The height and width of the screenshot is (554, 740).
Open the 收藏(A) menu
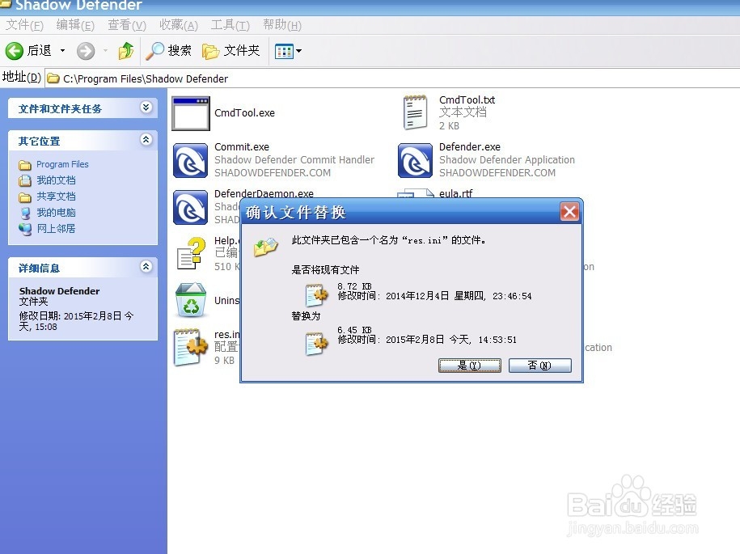179,24
